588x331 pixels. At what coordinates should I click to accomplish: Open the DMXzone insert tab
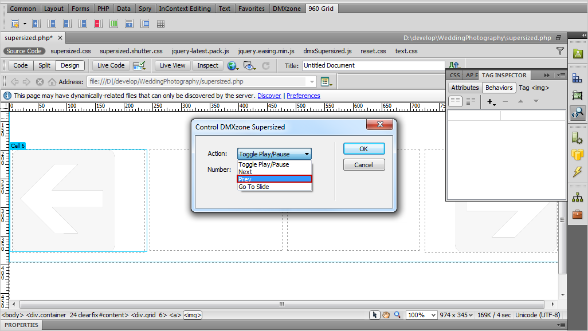point(287,9)
